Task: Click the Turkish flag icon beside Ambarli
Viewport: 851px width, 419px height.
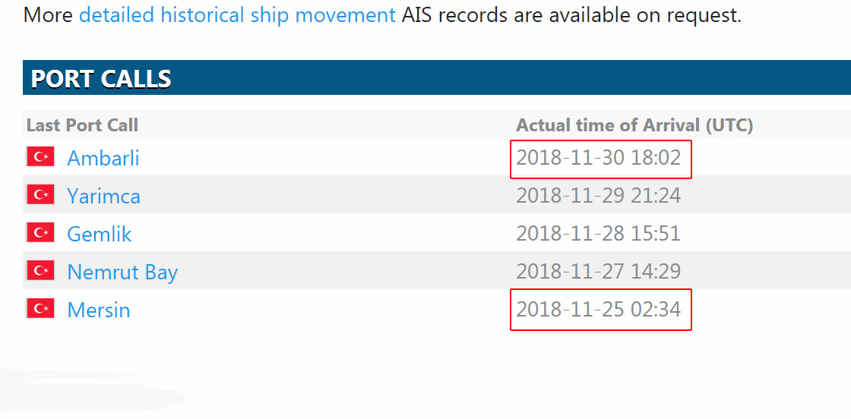Action: (x=40, y=157)
